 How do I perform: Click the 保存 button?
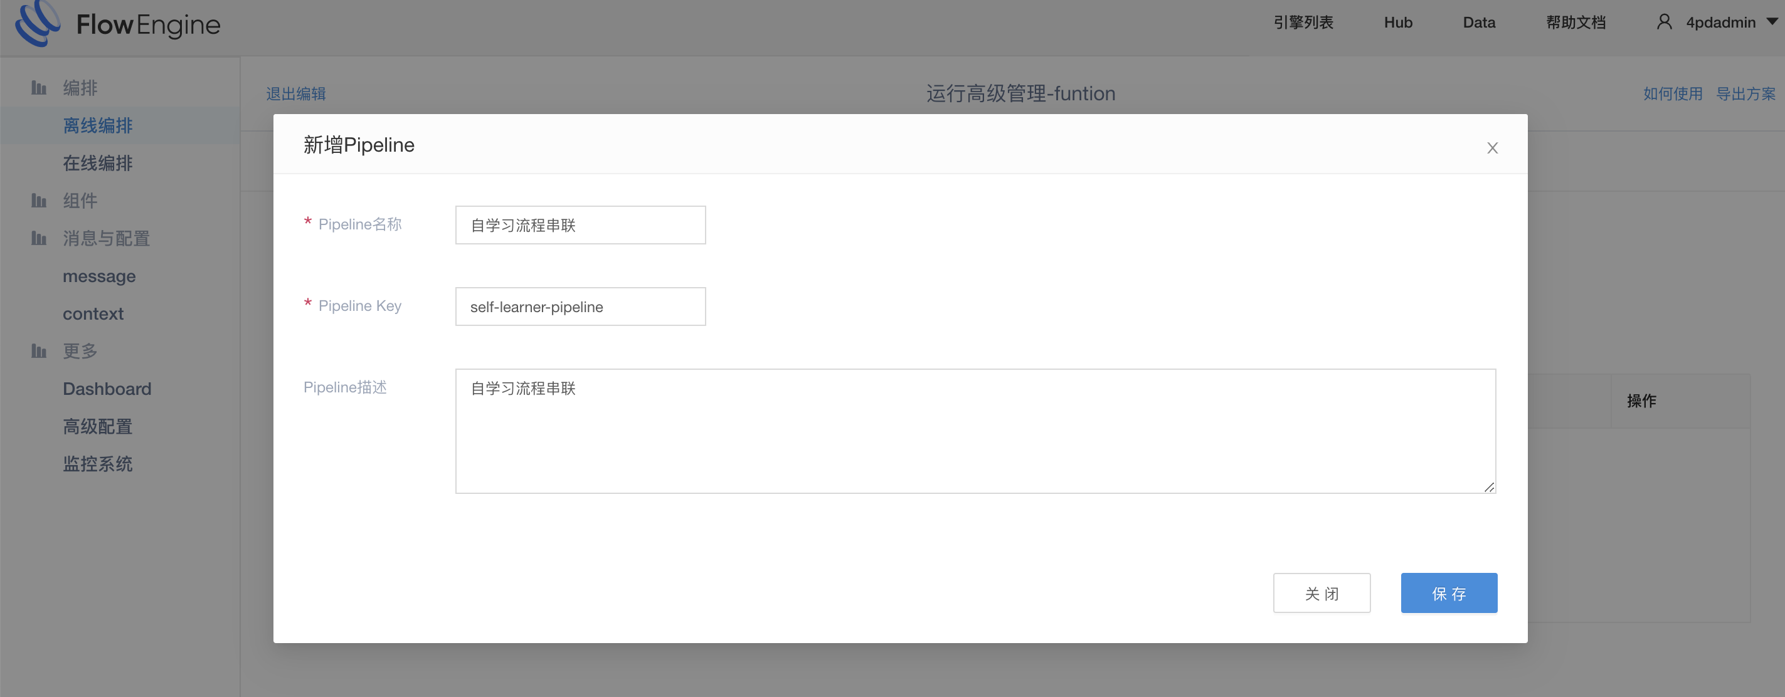pos(1449,593)
